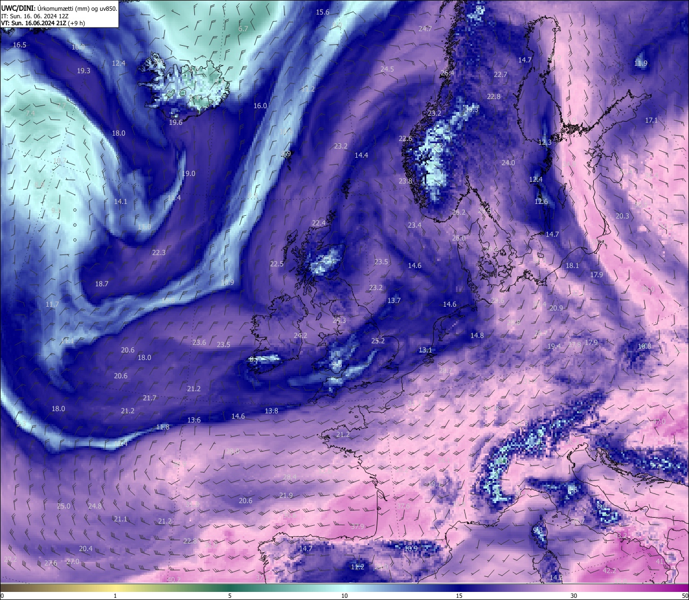This screenshot has height=600, width=689.
Task: Click the map value 11.8
Action: pyautogui.click(x=163, y=427)
